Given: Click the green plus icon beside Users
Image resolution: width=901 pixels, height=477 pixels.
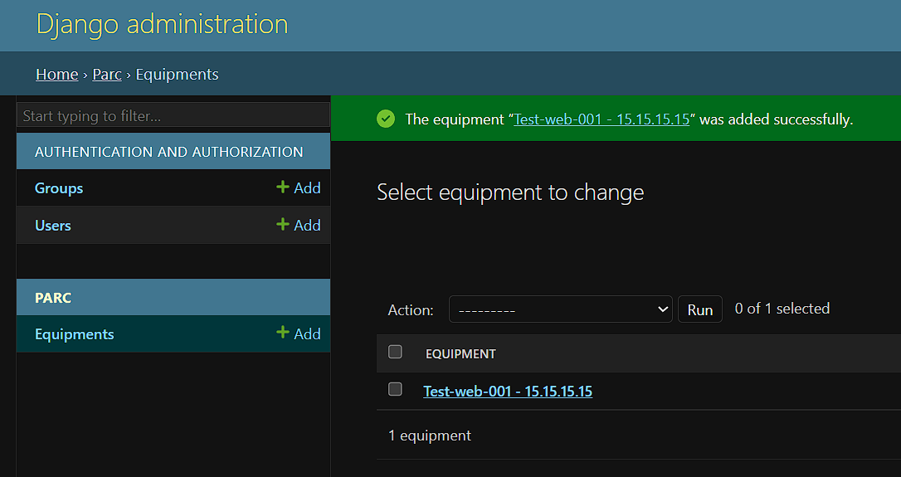Looking at the screenshot, I should [282, 224].
